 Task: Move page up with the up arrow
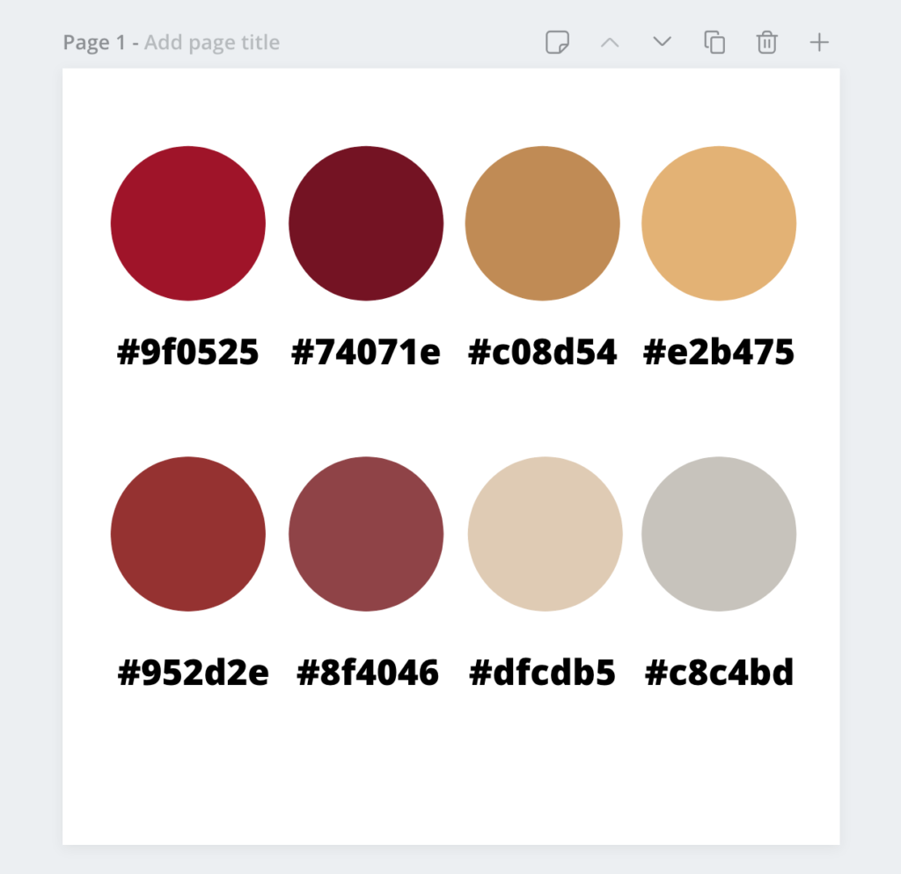[x=610, y=42]
